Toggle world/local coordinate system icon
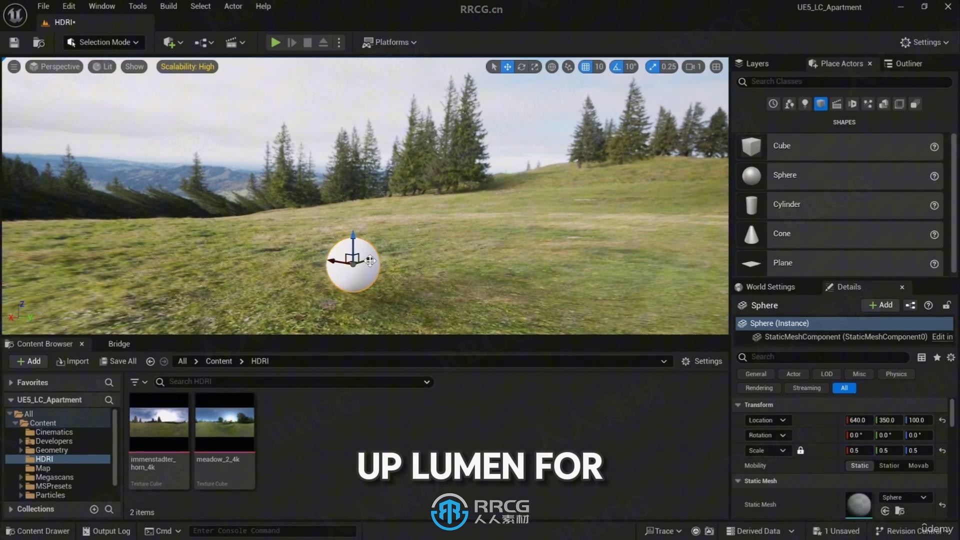This screenshot has height=540, width=960. coord(552,66)
